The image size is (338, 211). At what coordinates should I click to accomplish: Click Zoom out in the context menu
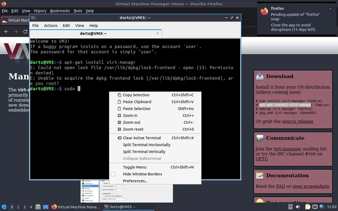coord(155,122)
